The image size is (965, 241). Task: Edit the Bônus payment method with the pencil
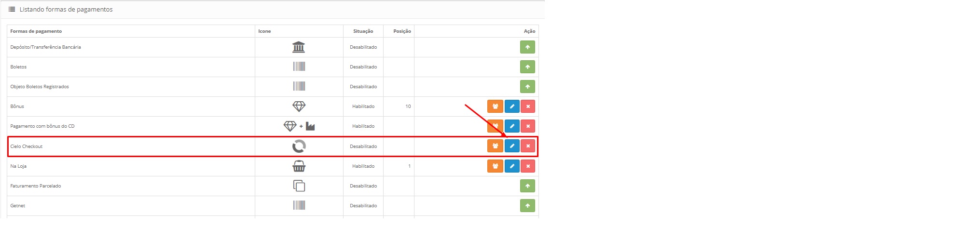[x=512, y=107]
